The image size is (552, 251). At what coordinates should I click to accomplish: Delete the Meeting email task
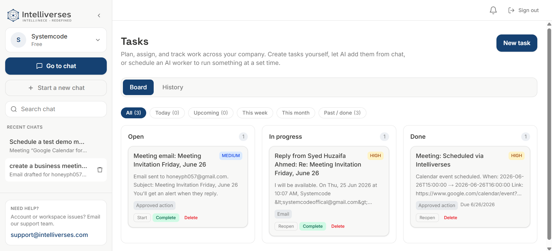191,218
